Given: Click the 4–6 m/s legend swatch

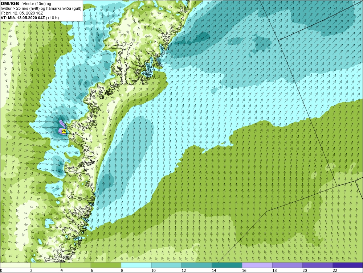Looking at the screenshot, I should [x=76, y=265].
